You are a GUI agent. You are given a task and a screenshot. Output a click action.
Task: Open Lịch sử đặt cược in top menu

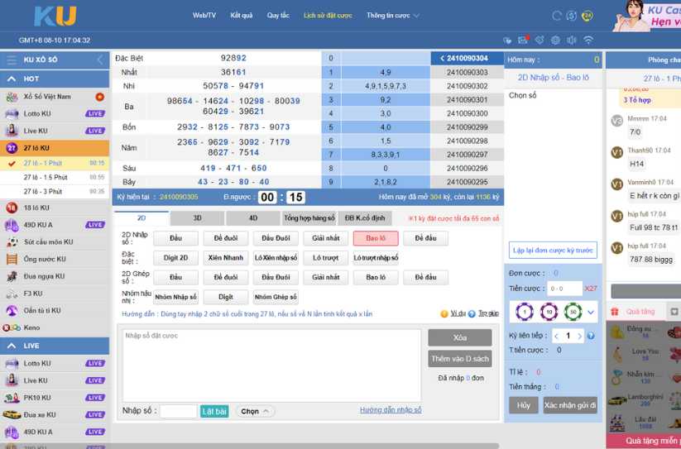[x=328, y=16]
